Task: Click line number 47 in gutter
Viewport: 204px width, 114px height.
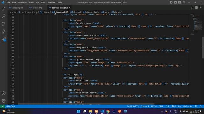Action: pyautogui.click(x=13, y=56)
